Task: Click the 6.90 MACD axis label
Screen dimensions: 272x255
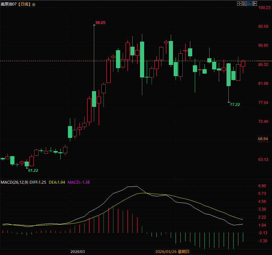Action: (262, 186)
